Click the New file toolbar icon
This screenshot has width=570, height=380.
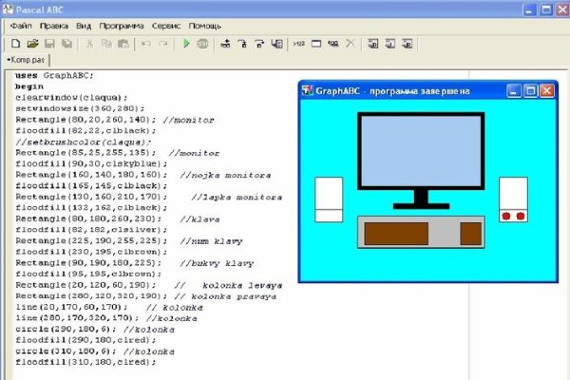coord(15,44)
